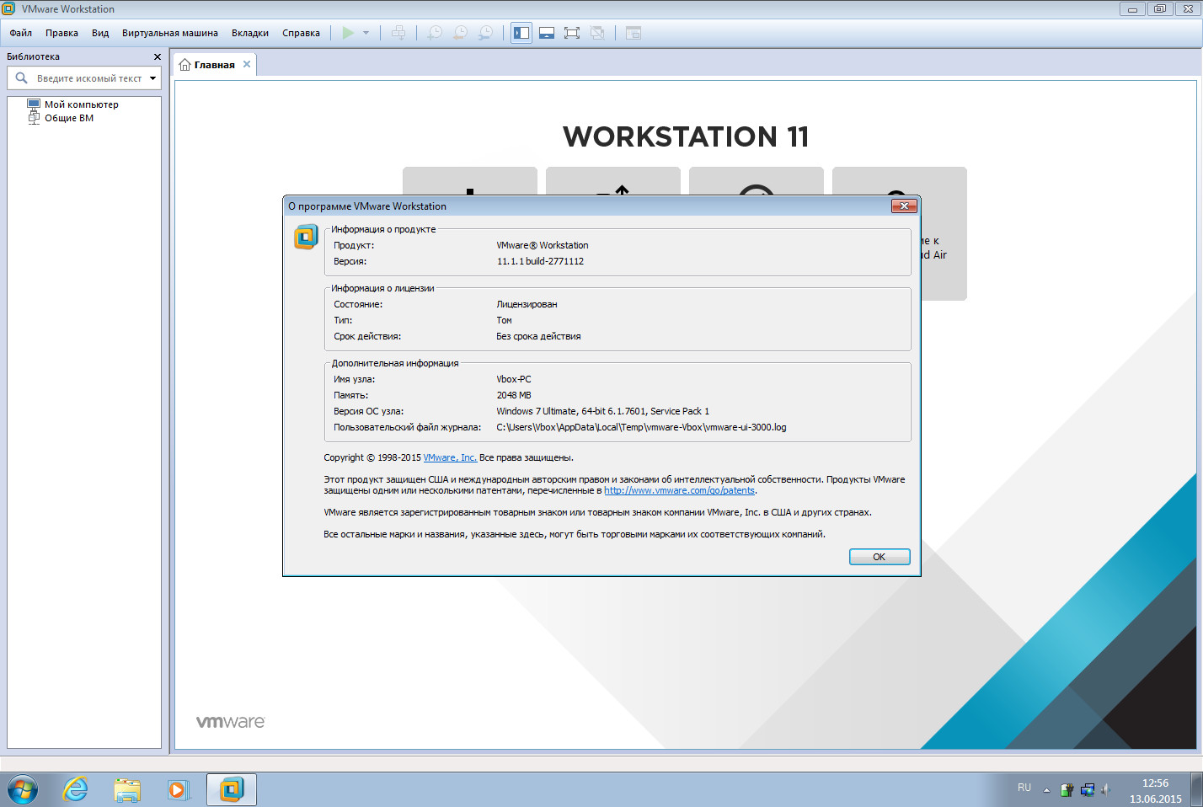Click the Windows 7 Ultimate host OS text
Viewport: 1203px width, 807px height.
click(x=602, y=411)
